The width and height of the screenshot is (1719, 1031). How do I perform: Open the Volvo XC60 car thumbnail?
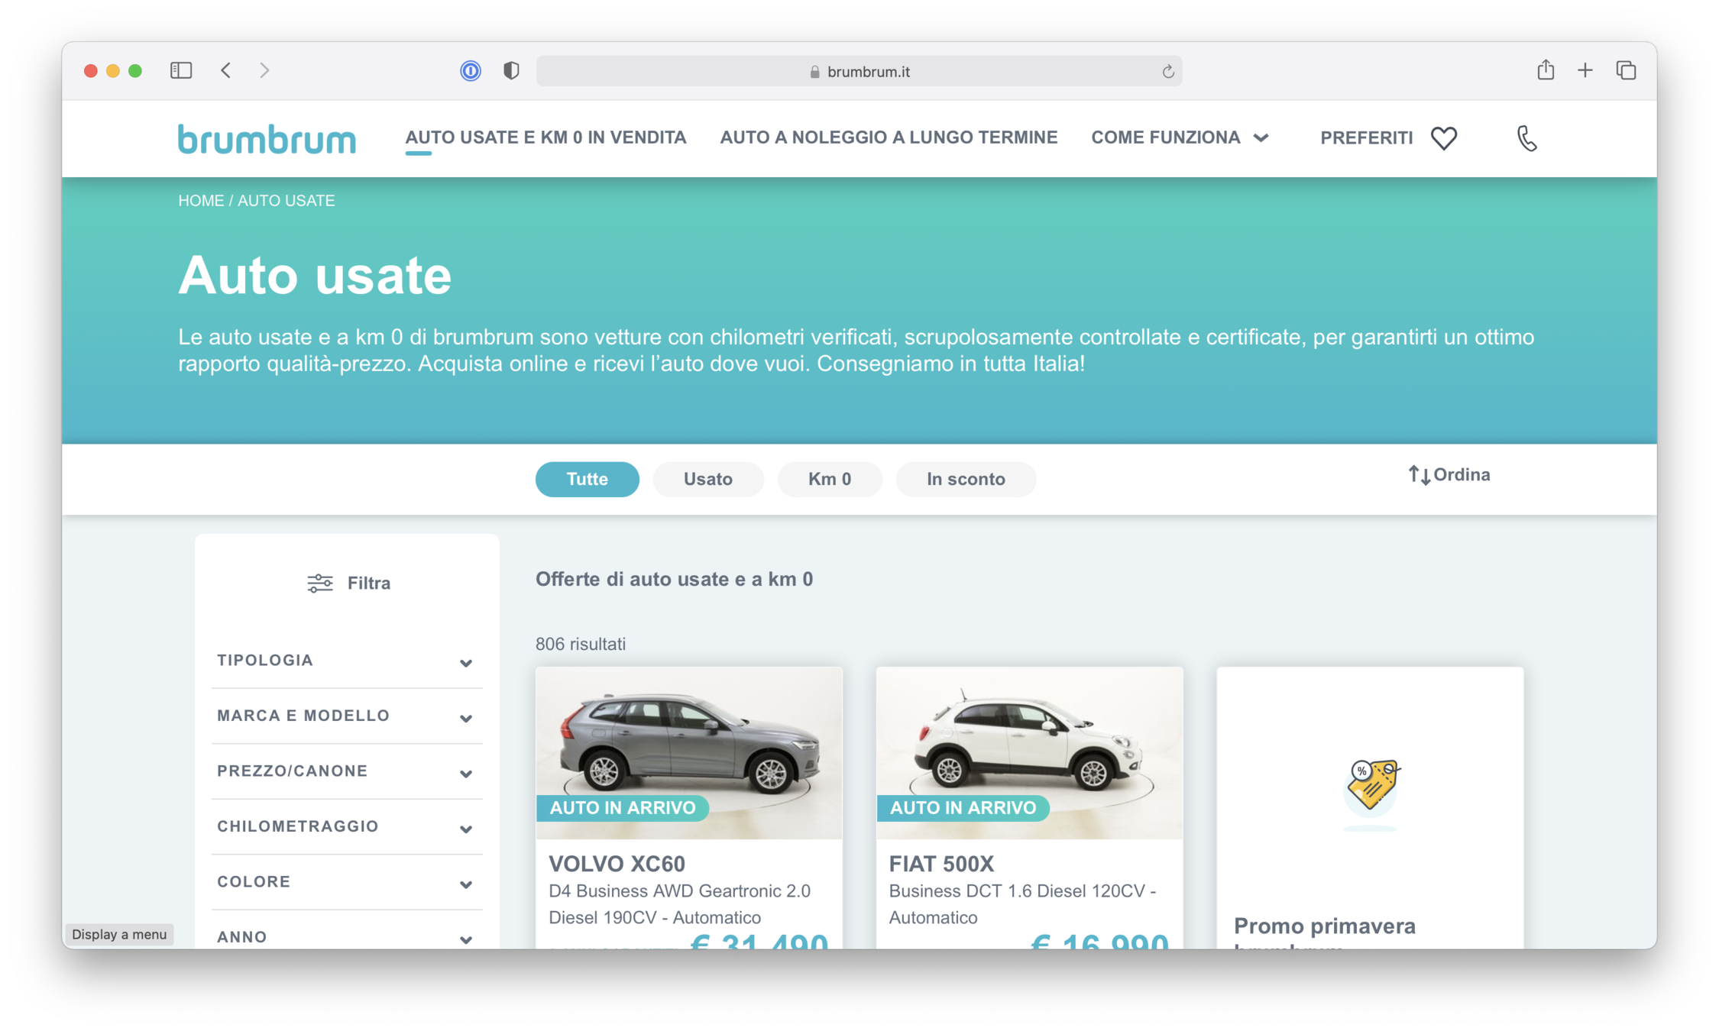[x=688, y=752]
